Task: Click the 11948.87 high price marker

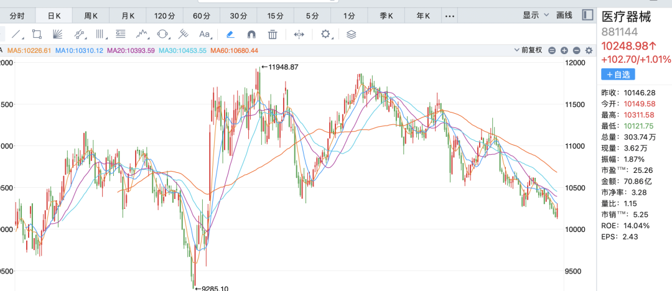Action: (x=280, y=67)
